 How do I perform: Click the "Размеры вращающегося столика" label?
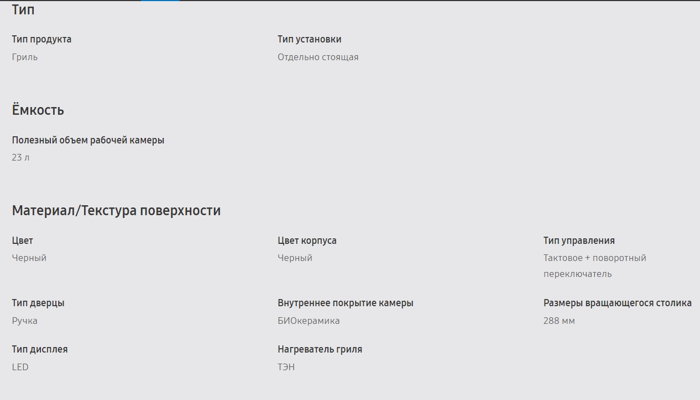coord(617,303)
